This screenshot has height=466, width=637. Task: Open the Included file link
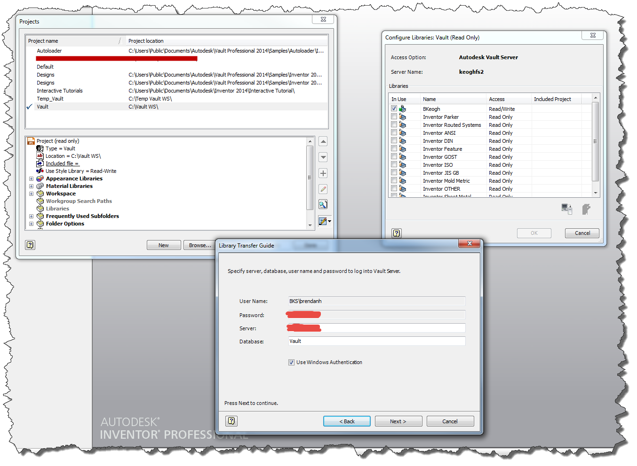click(62, 163)
